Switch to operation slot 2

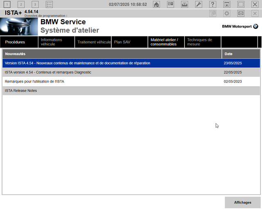tap(21, 4)
